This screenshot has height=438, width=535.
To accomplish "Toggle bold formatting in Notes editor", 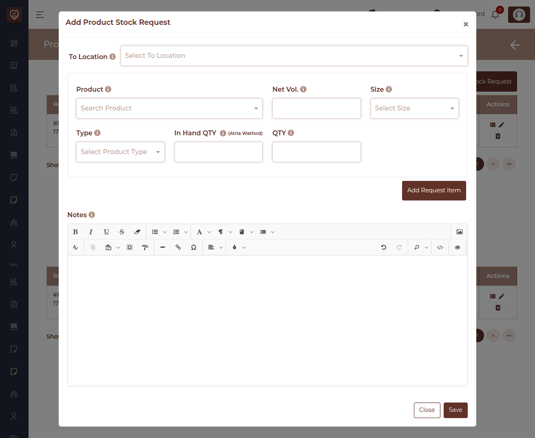I will (x=75, y=232).
